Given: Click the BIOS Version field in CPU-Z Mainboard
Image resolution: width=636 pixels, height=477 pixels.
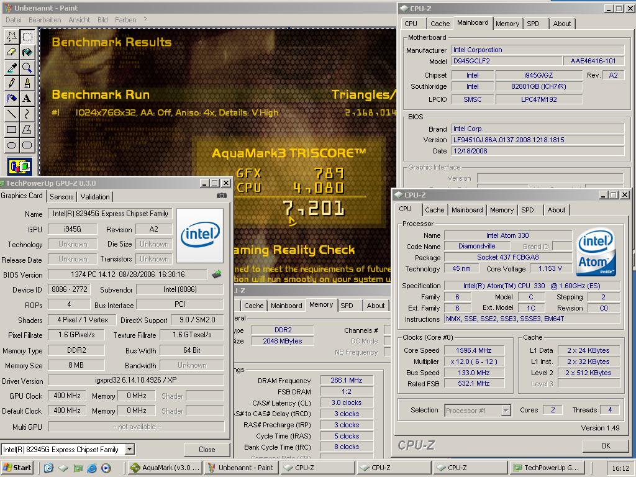Looking at the screenshot, I should tap(537, 140).
